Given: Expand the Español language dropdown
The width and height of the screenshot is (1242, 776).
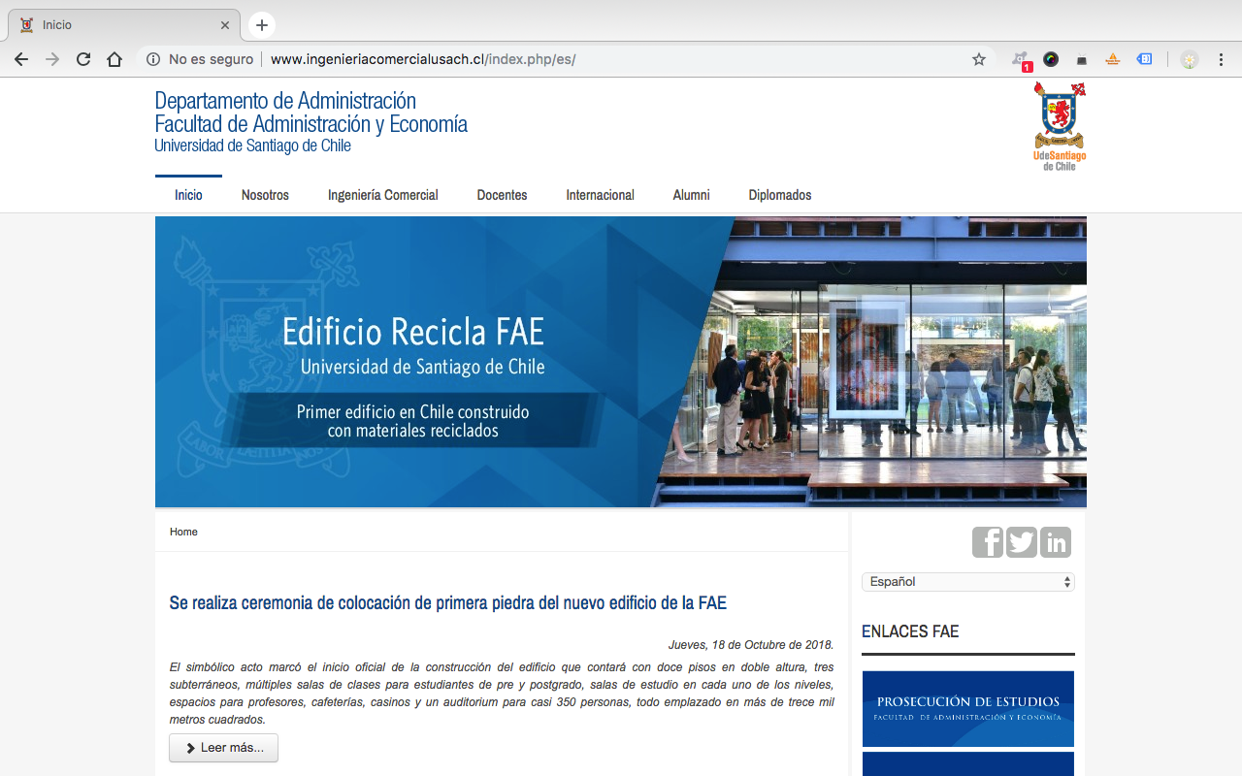Looking at the screenshot, I should point(968,582).
